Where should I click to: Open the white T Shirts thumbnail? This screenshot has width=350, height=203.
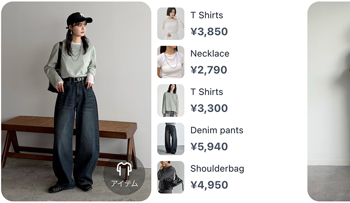point(171,24)
